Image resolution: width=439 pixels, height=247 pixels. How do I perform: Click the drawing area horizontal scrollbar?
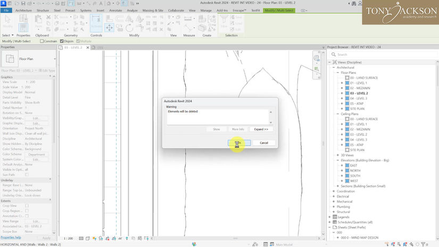(235, 238)
